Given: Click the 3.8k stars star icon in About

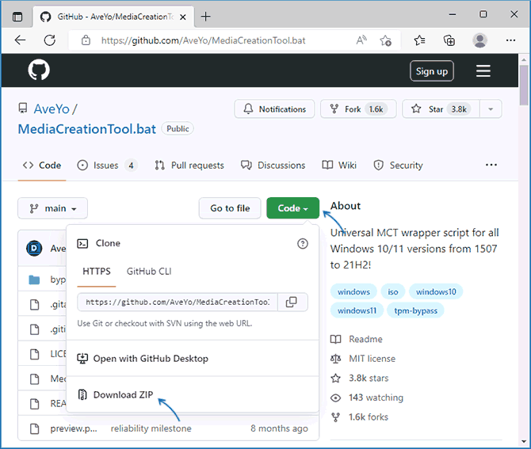Looking at the screenshot, I should point(335,378).
